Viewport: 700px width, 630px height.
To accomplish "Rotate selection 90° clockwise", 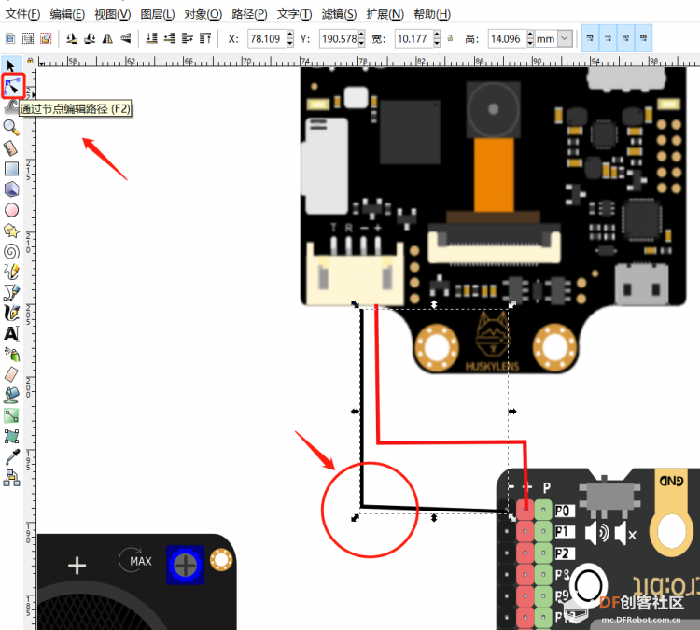I will point(90,39).
